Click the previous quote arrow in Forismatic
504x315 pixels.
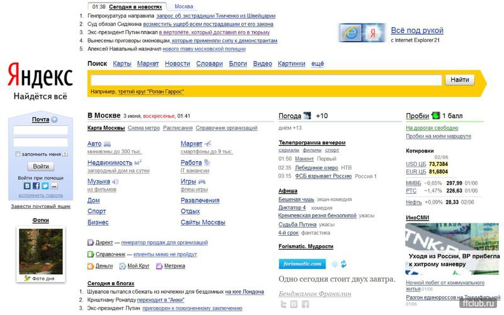335,264
